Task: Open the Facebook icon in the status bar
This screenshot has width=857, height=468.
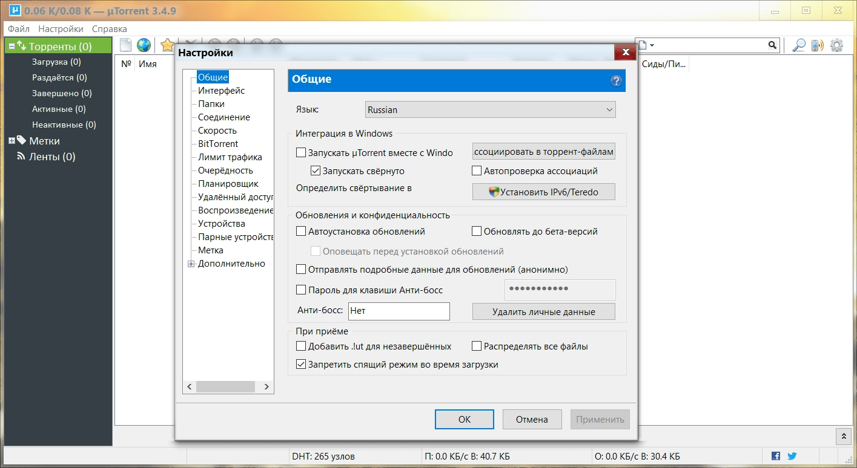Action: [775, 456]
